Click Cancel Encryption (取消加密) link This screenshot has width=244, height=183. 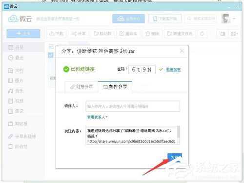click(x=173, y=70)
